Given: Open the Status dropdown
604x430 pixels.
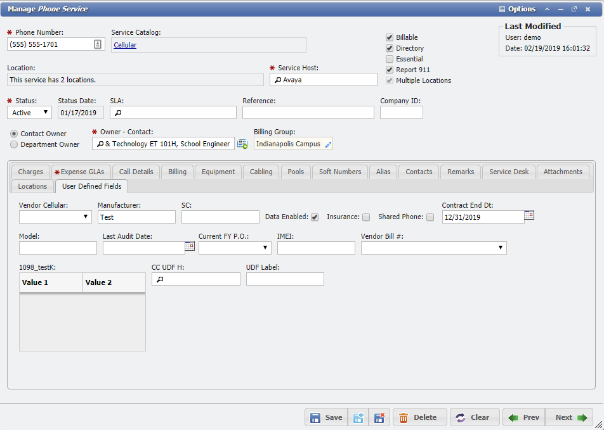Looking at the screenshot, I should coord(45,112).
